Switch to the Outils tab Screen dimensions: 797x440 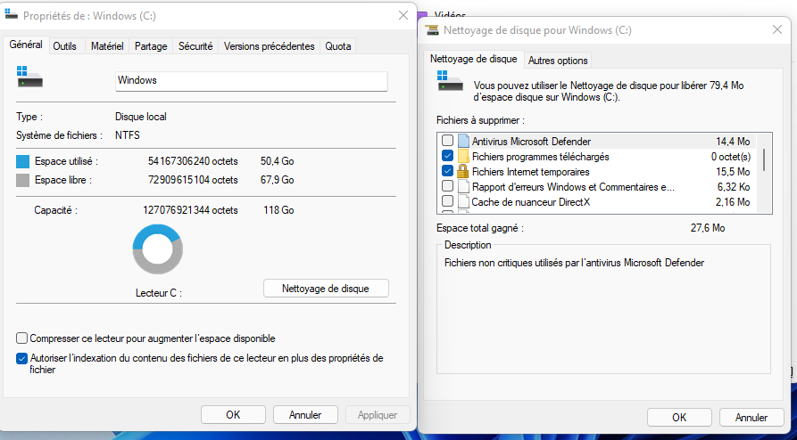(x=65, y=46)
